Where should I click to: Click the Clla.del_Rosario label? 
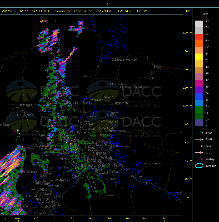click(x=124, y=60)
